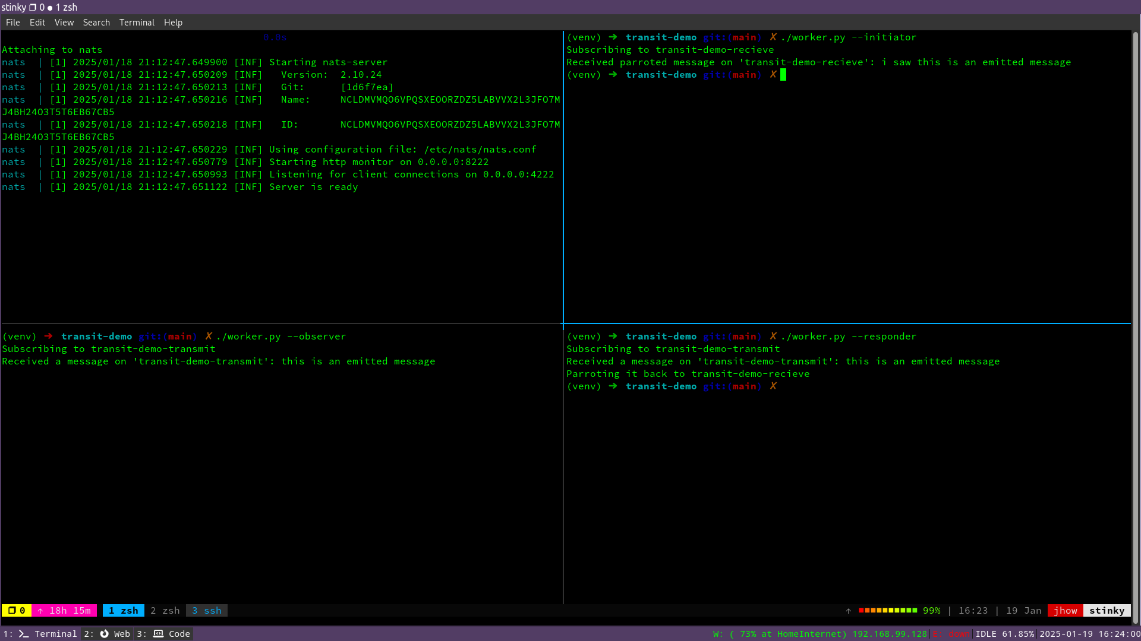Open the Terminal menu

(x=137, y=22)
